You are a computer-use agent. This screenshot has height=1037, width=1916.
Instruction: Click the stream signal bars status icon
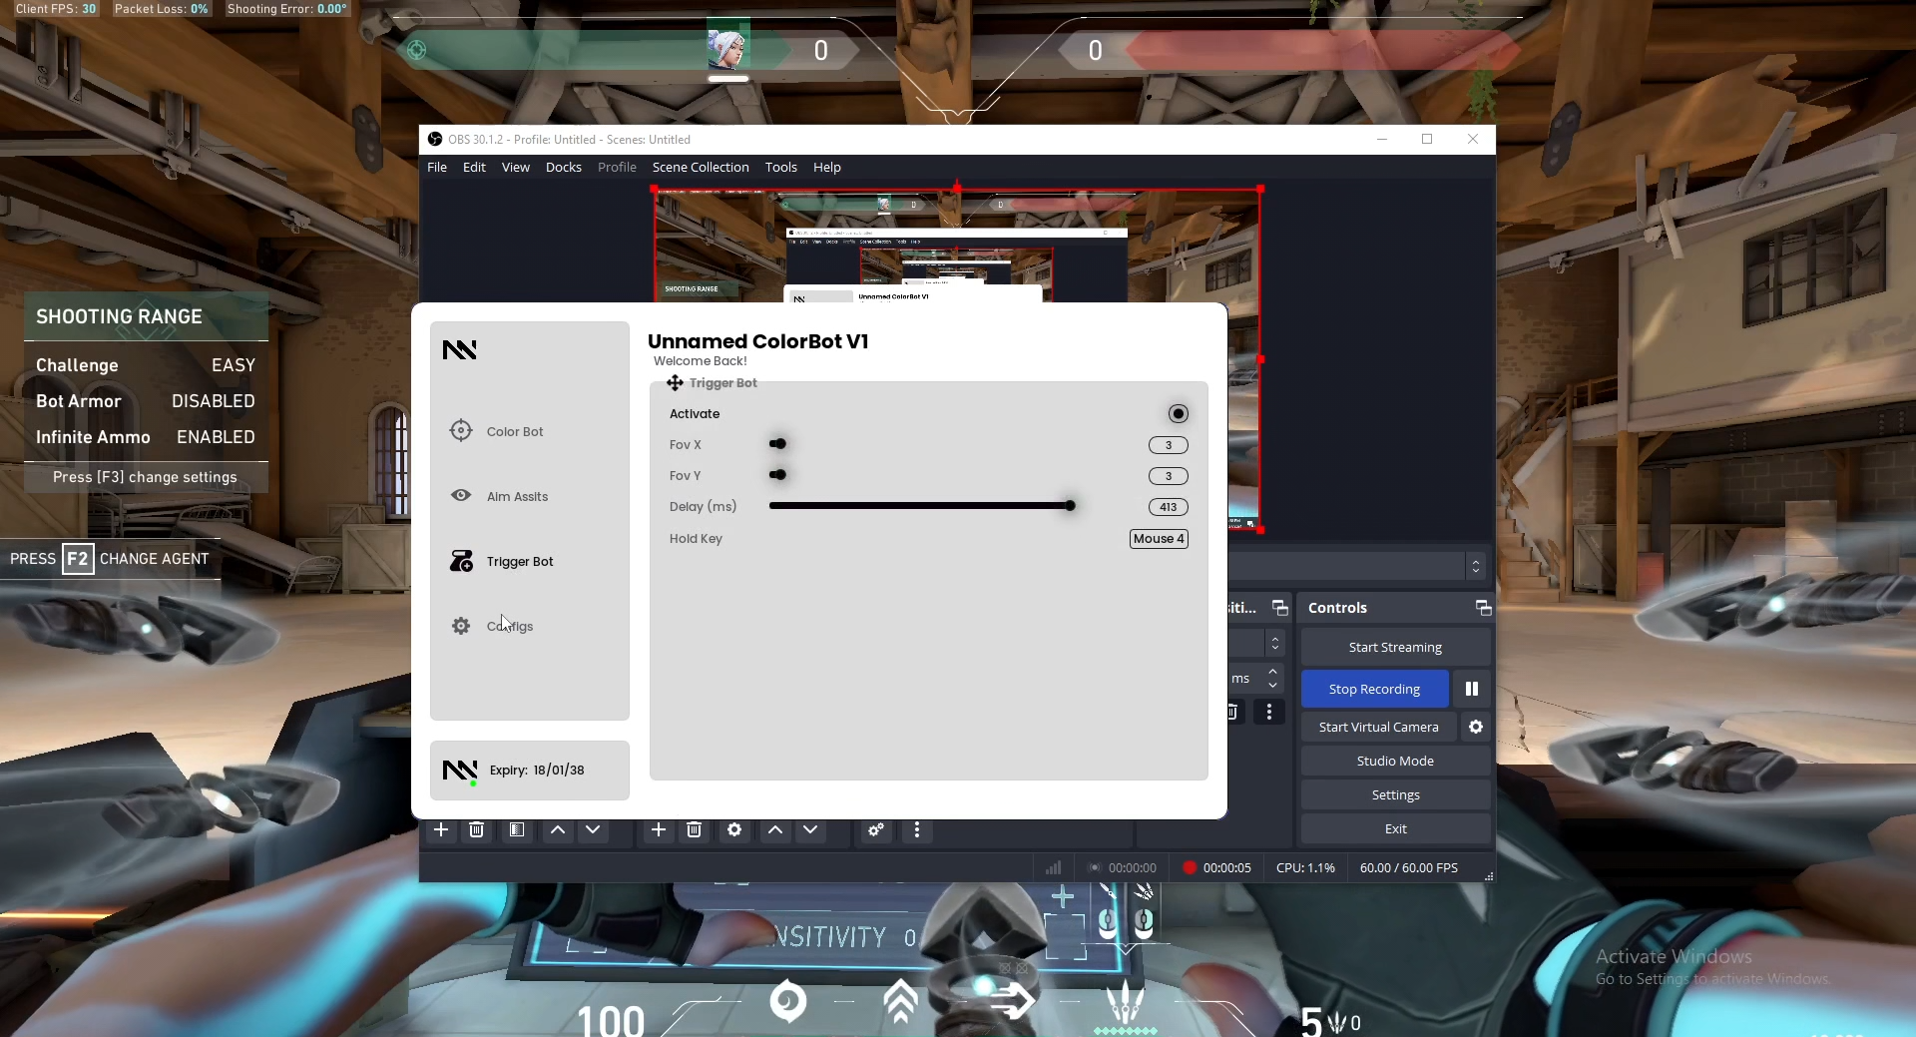[1053, 867]
